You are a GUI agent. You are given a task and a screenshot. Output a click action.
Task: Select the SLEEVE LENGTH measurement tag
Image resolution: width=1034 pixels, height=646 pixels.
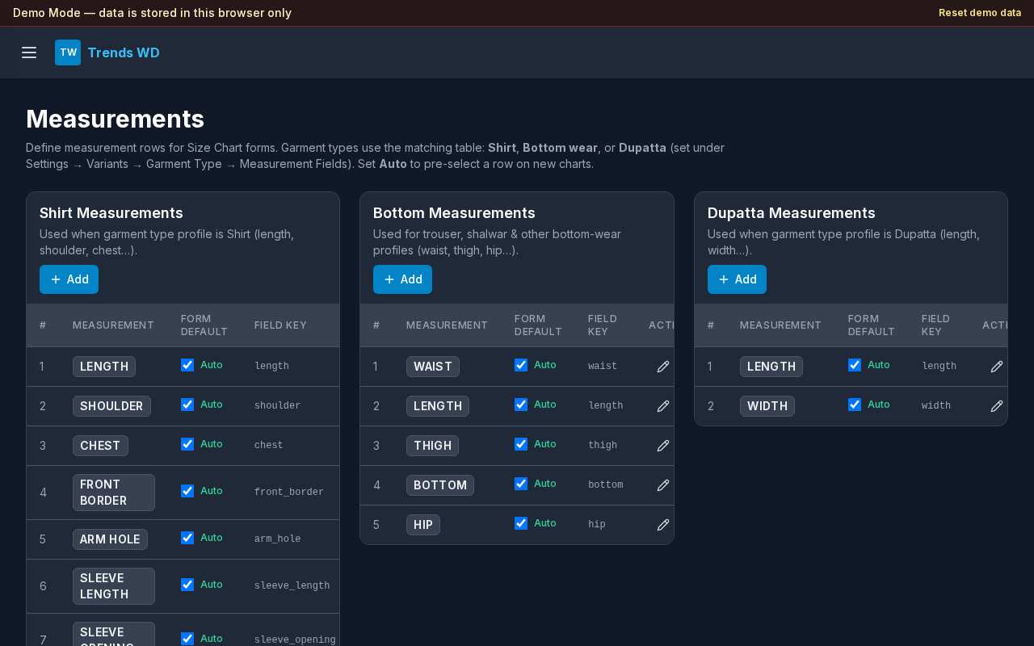point(114,586)
